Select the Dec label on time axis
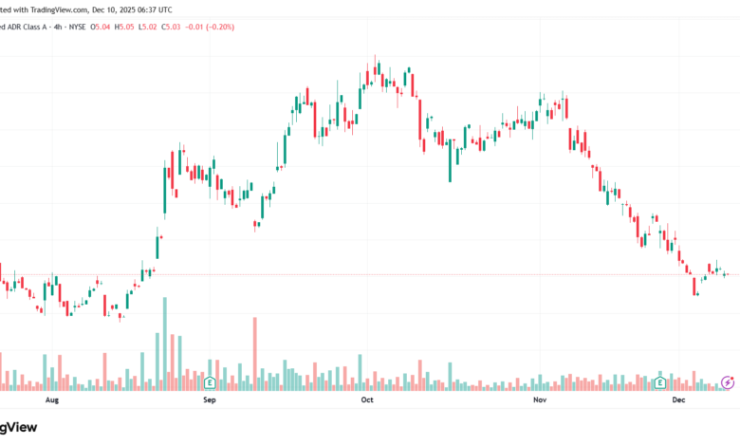This screenshot has width=740, height=446. (678, 400)
